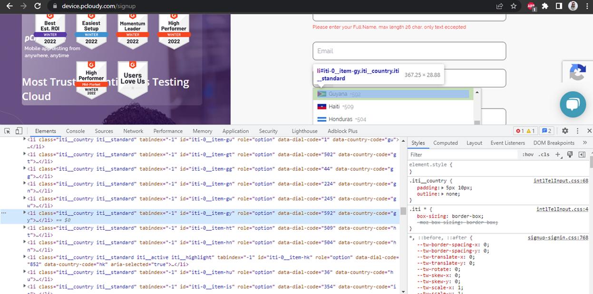Image resolution: width=593 pixels, height=294 pixels.
Task: Open the Chrome profile avatar
Action: click(x=573, y=6)
